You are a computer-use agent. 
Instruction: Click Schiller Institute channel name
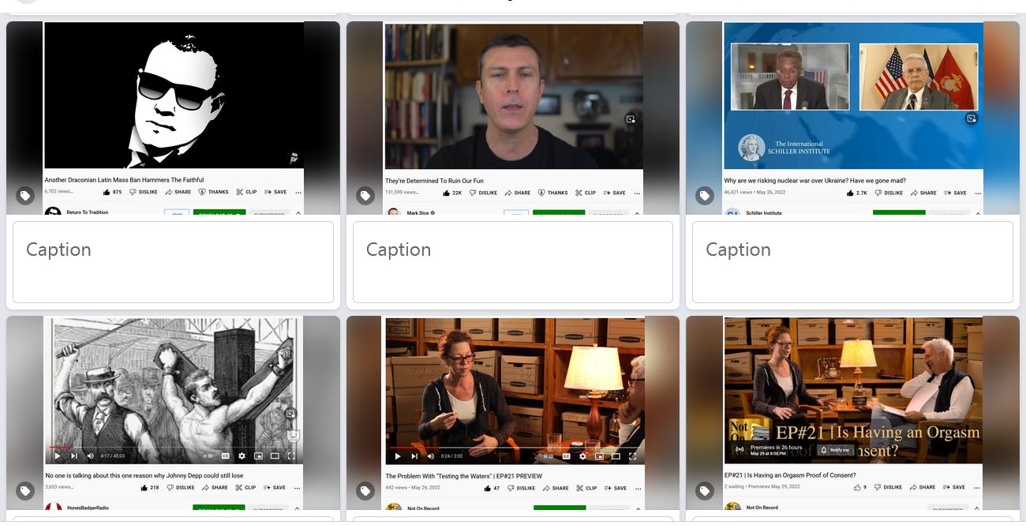click(x=765, y=213)
